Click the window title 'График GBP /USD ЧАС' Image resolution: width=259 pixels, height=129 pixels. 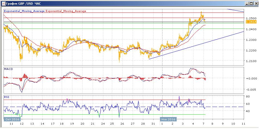tap(23, 3)
